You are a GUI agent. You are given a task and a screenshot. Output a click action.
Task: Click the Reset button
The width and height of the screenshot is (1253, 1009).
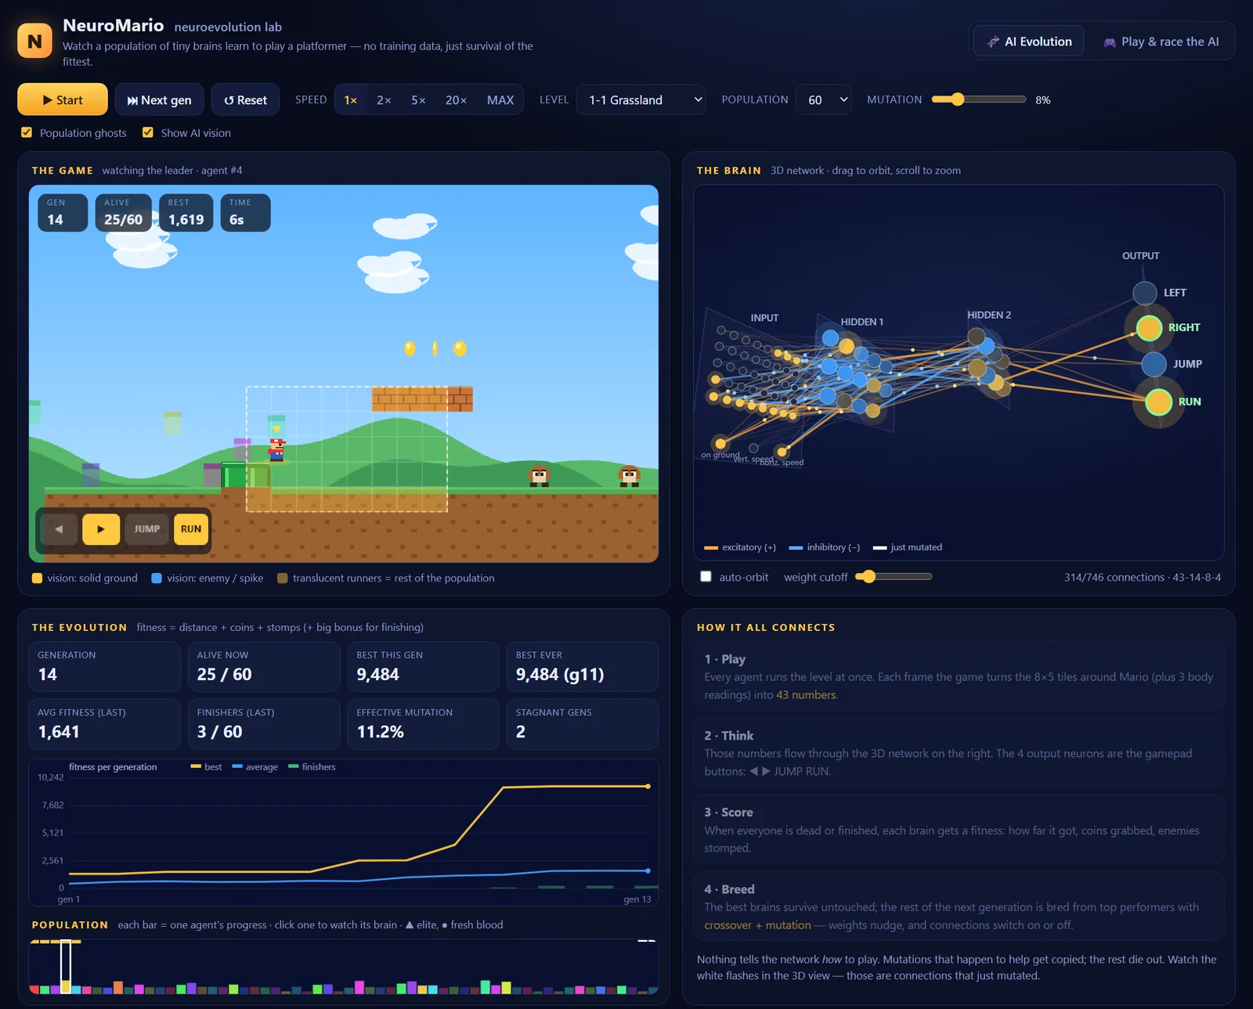point(245,99)
